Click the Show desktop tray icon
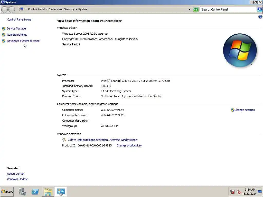This screenshot has height=197, width=263. 260,192
